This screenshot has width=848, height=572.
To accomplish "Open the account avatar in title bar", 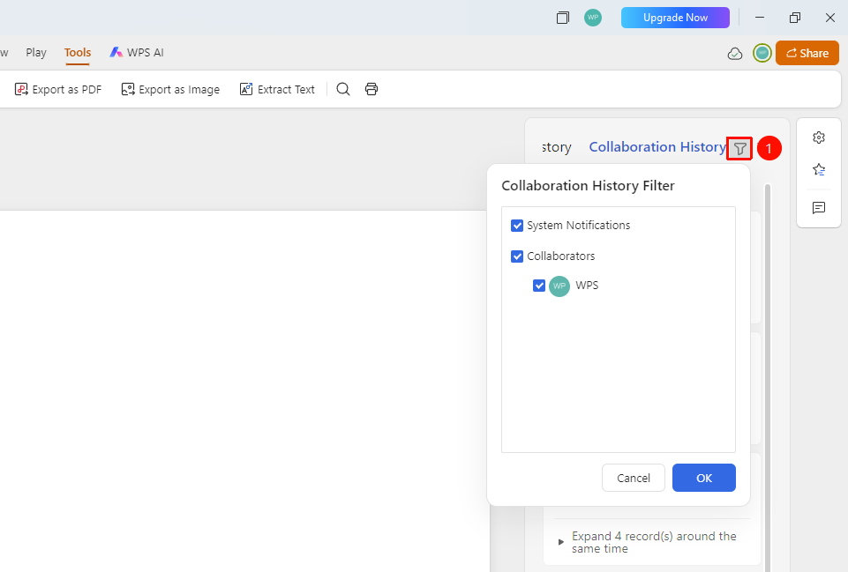I will [x=593, y=18].
